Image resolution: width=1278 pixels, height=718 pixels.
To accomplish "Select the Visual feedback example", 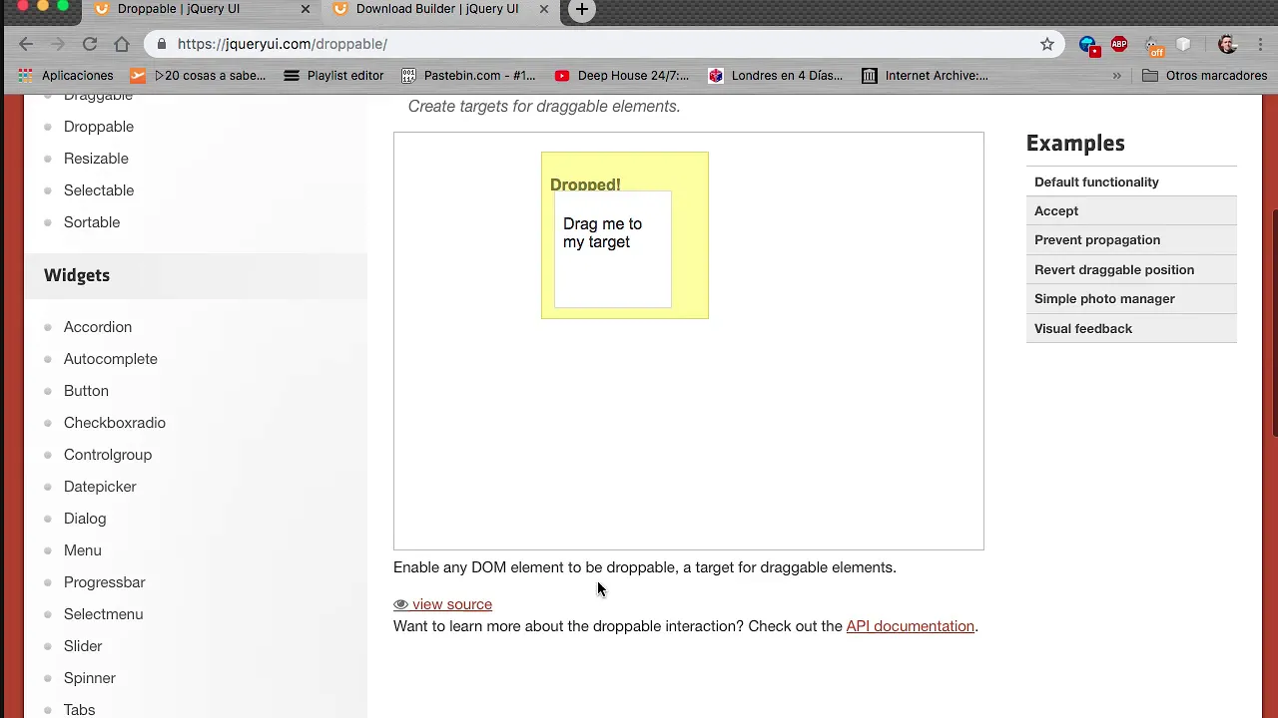I will click(x=1131, y=329).
